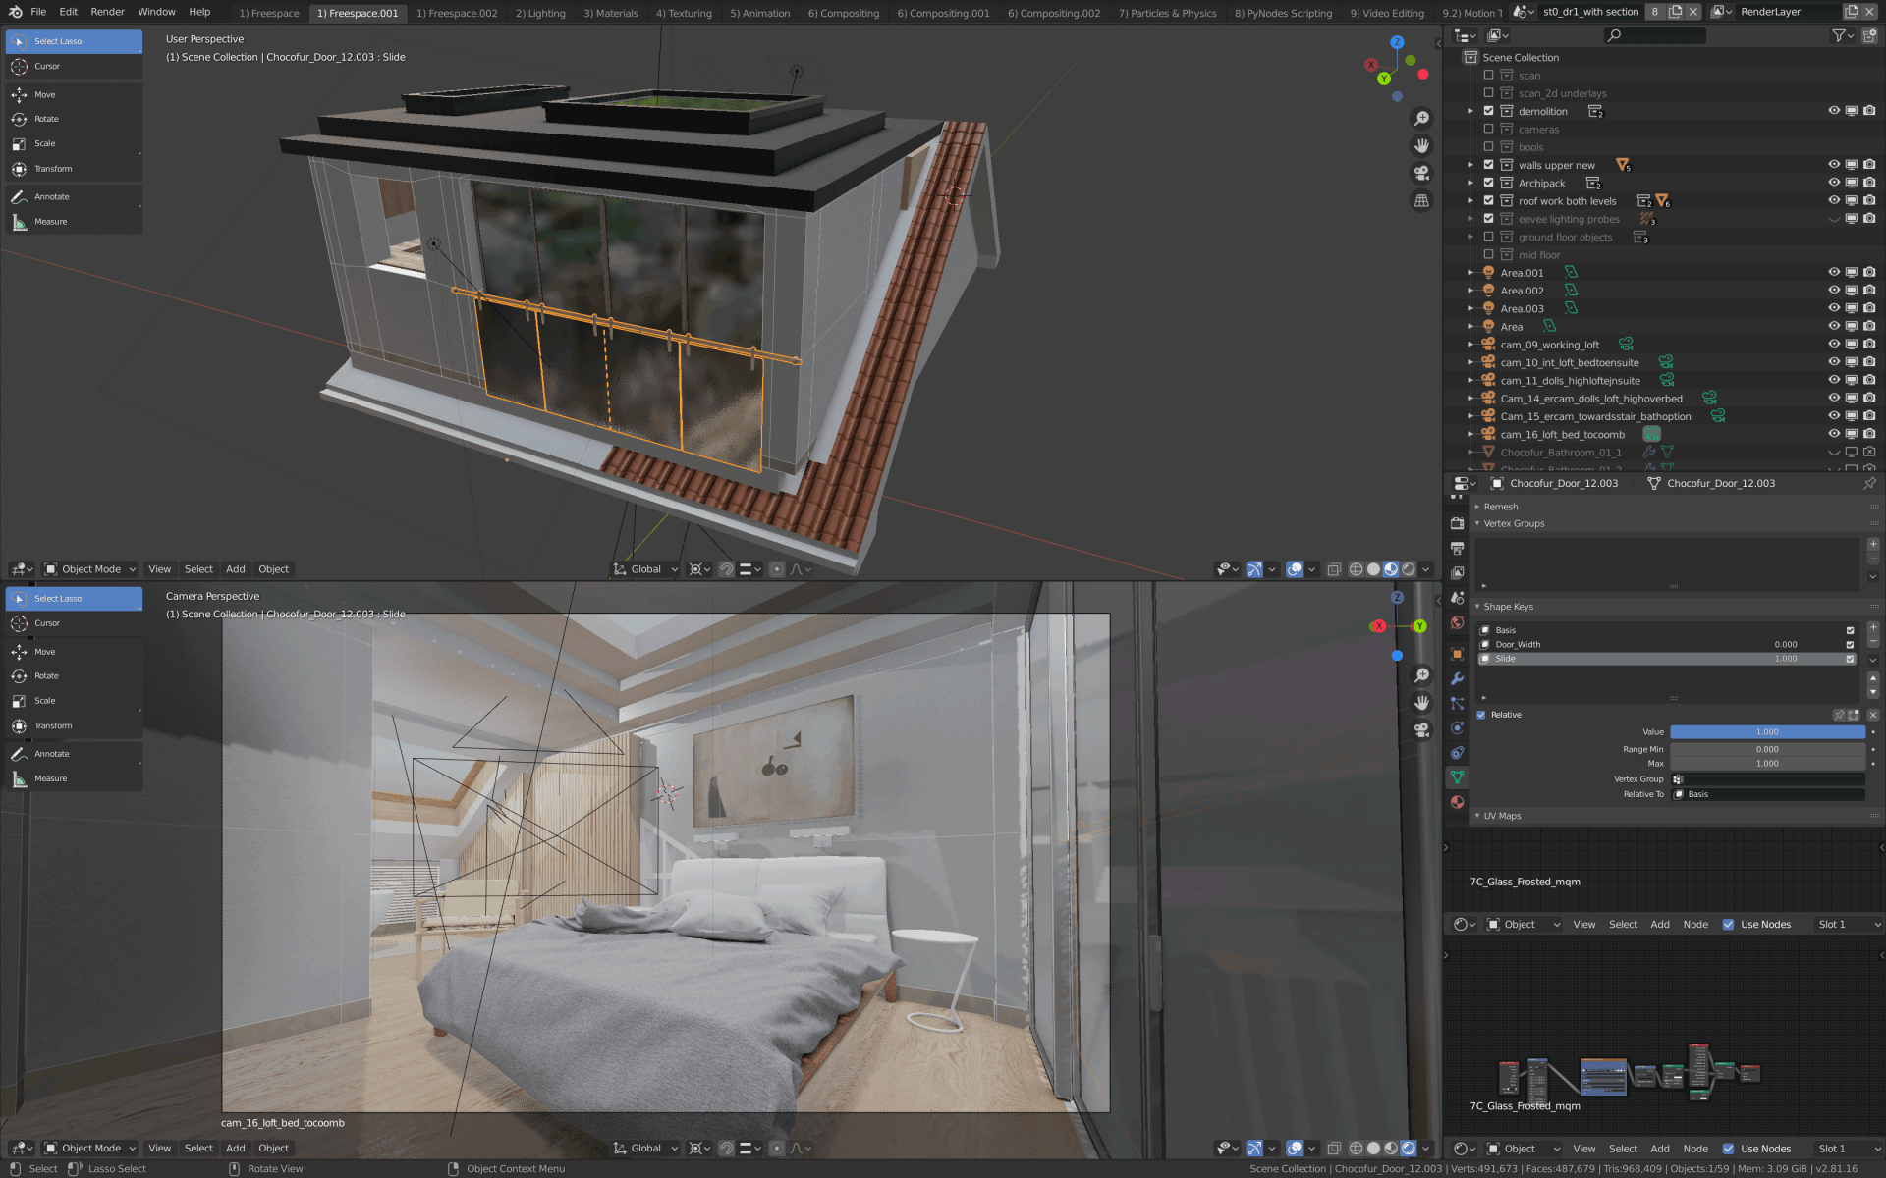Open the File menu
Image resolution: width=1886 pixels, height=1178 pixels.
pos(38,12)
